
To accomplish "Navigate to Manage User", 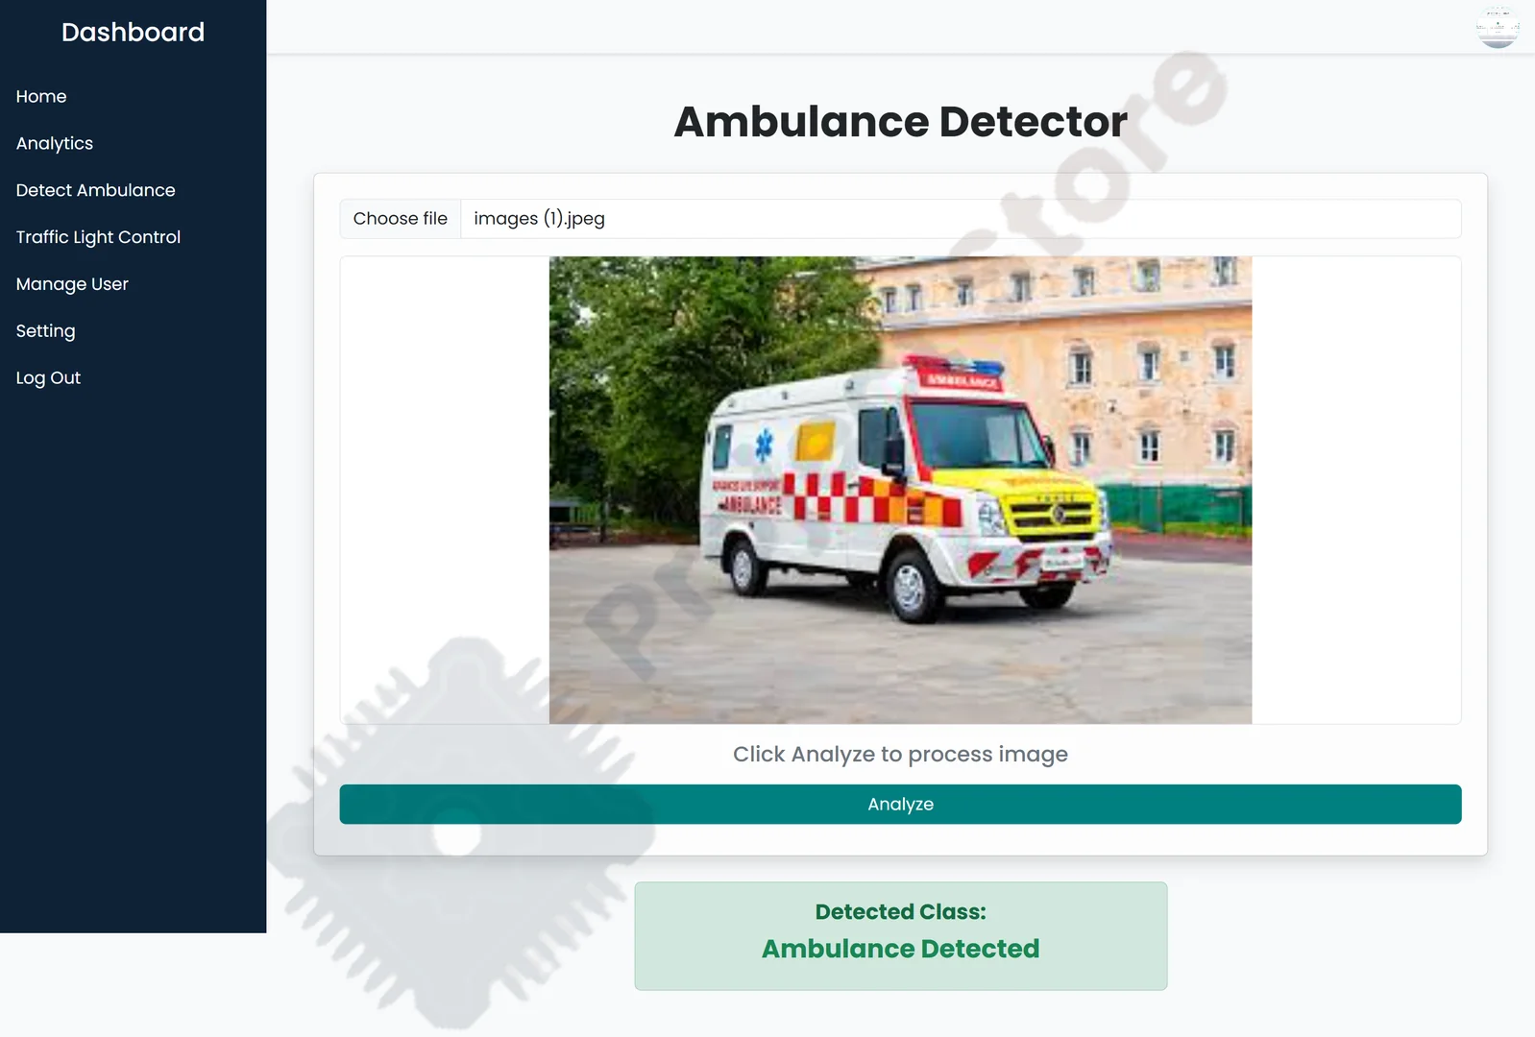I will click(x=72, y=284).
